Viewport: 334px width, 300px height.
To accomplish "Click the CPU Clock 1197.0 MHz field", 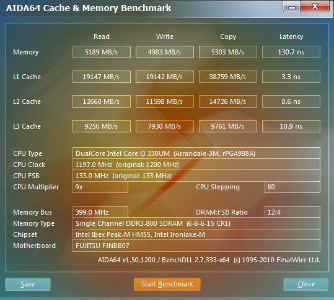I will pyautogui.click(x=196, y=165).
